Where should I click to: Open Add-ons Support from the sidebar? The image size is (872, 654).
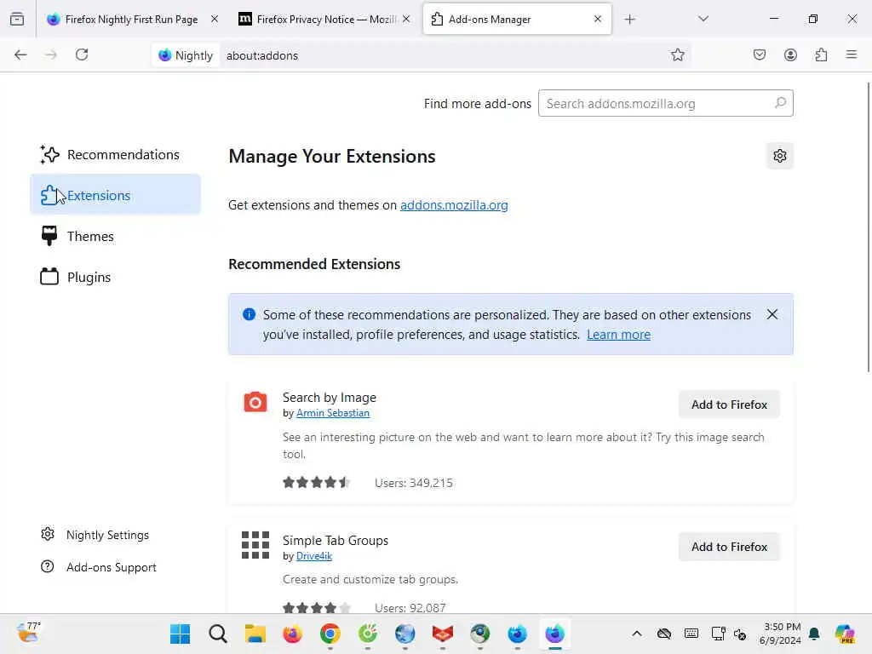[99, 566]
